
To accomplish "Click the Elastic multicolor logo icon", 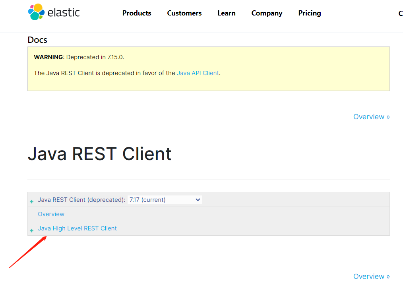I will coord(36,12).
